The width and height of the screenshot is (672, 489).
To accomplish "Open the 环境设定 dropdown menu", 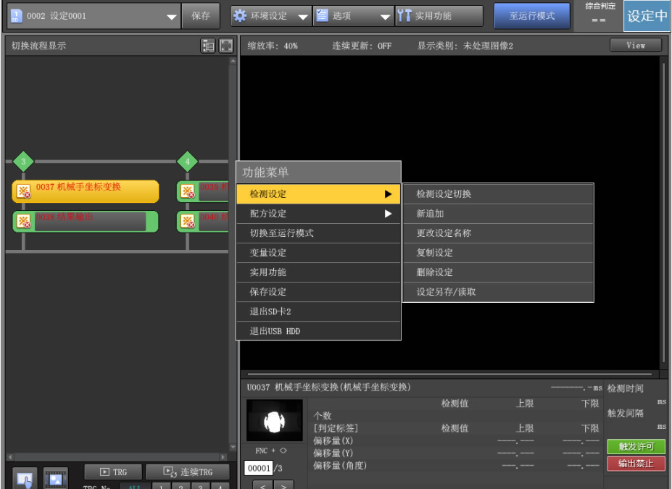I will (x=271, y=16).
